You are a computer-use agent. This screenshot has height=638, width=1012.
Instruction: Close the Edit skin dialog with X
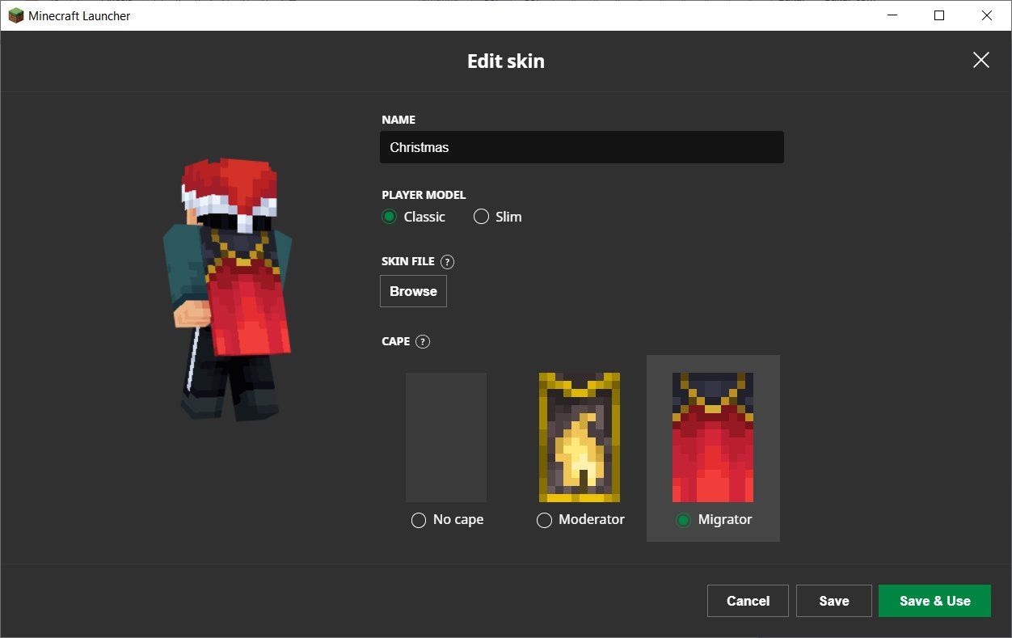(x=980, y=60)
